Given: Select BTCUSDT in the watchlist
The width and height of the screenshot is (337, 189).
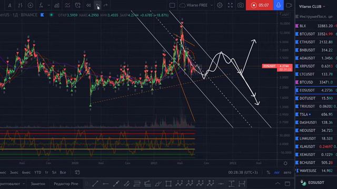Looking at the screenshot, I should tap(316, 34).
